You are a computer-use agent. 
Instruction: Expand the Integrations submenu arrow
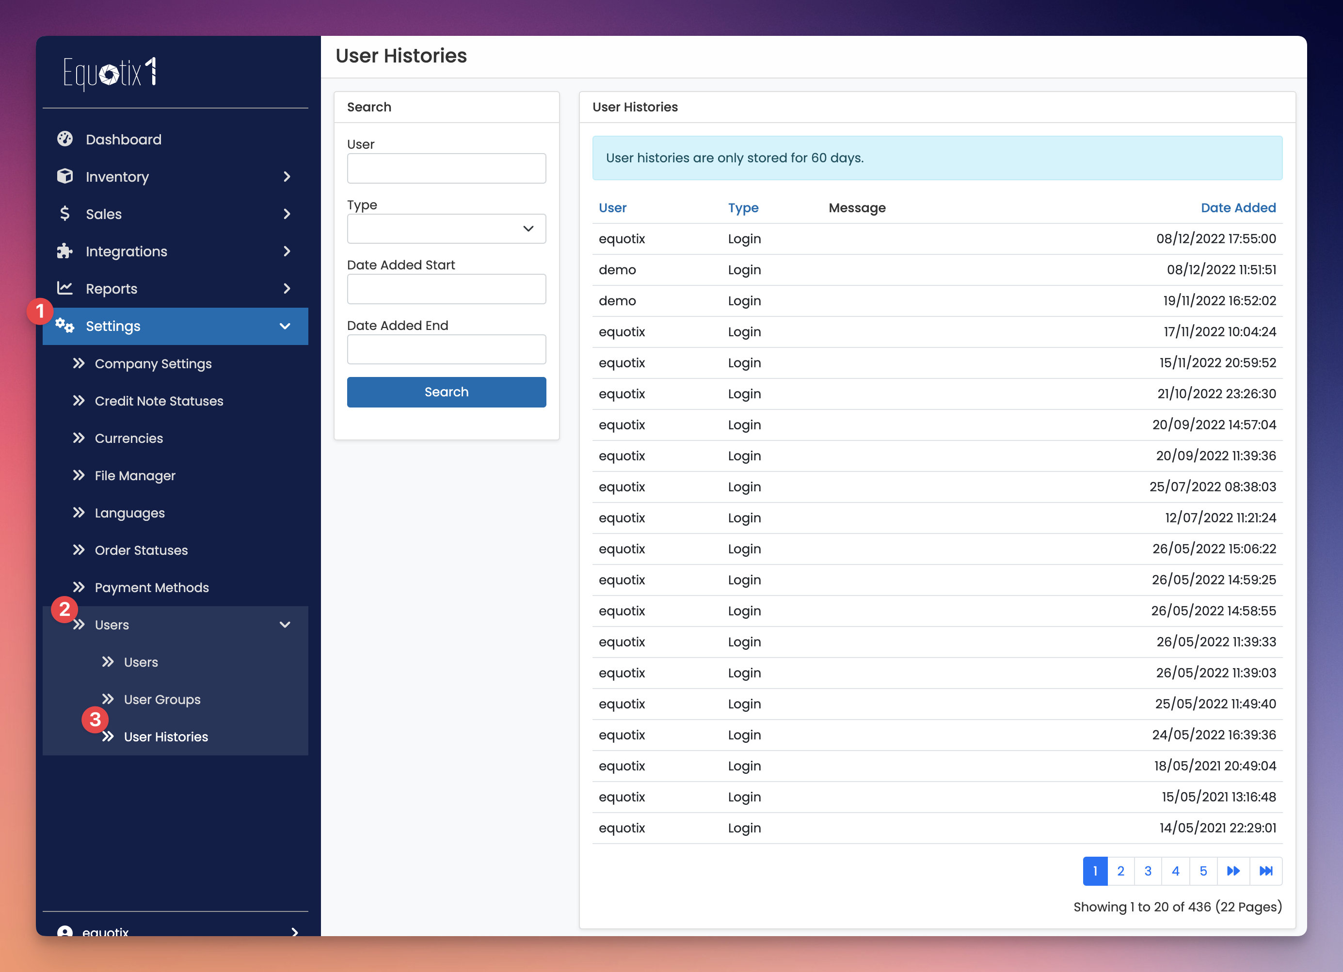287,251
